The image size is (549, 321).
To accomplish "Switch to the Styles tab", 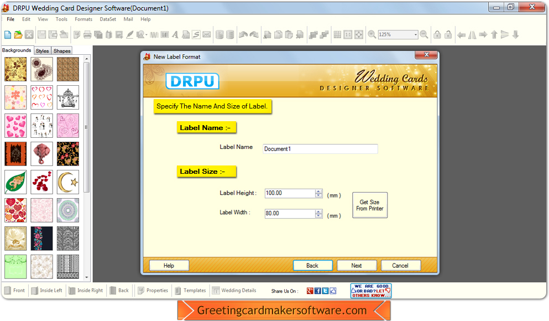I will pos(43,51).
